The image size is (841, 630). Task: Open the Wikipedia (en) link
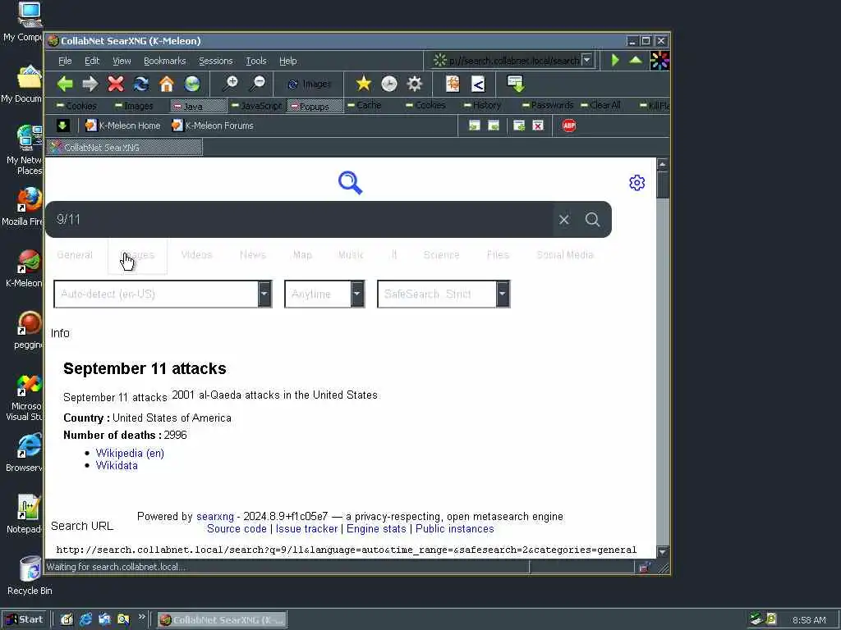pyautogui.click(x=130, y=453)
